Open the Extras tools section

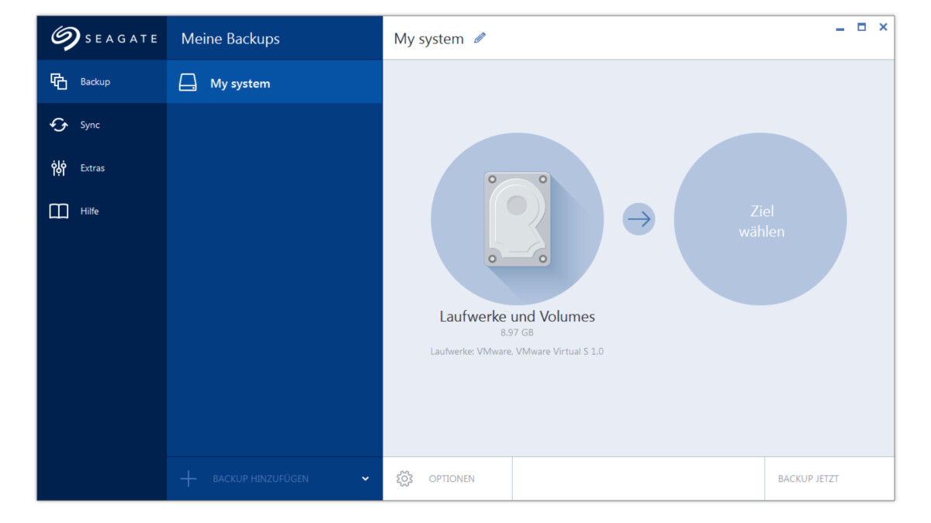pos(102,168)
